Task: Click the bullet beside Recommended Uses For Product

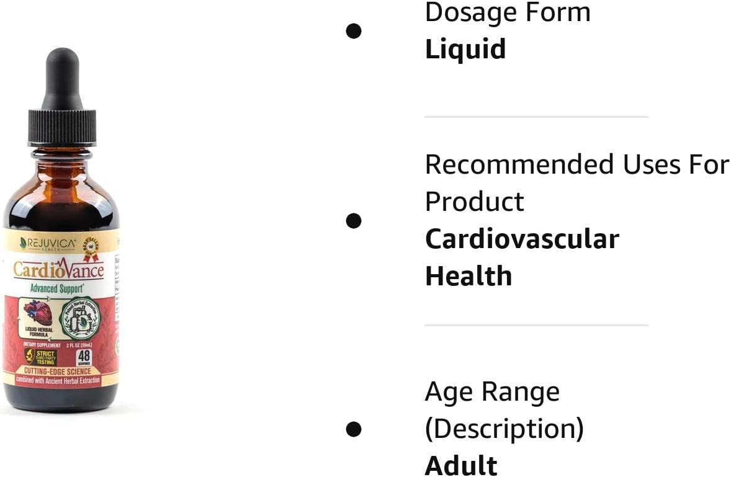Action: pyautogui.click(x=354, y=220)
